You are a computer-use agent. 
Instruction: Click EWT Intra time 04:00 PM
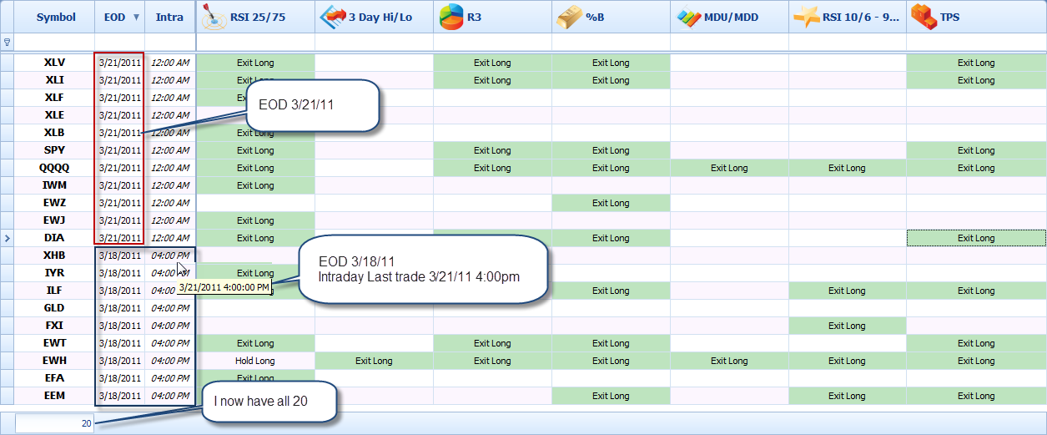170,343
